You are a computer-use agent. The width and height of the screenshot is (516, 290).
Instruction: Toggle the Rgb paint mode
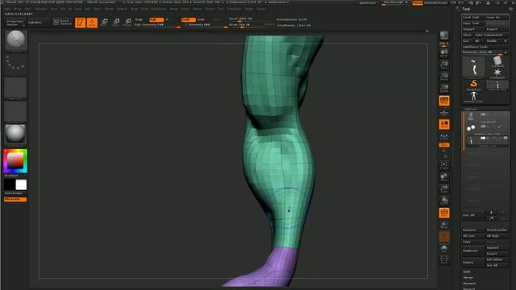156,19
